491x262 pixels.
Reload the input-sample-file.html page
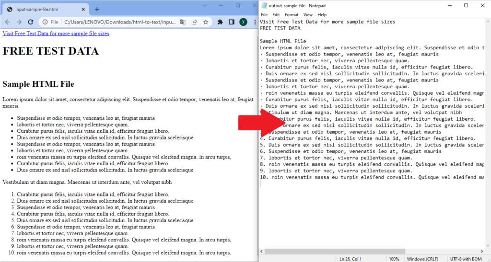tap(31, 22)
